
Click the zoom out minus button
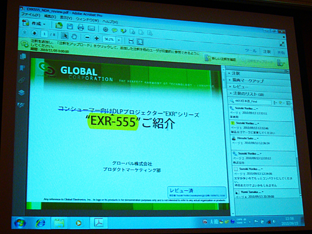(x=87, y=37)
